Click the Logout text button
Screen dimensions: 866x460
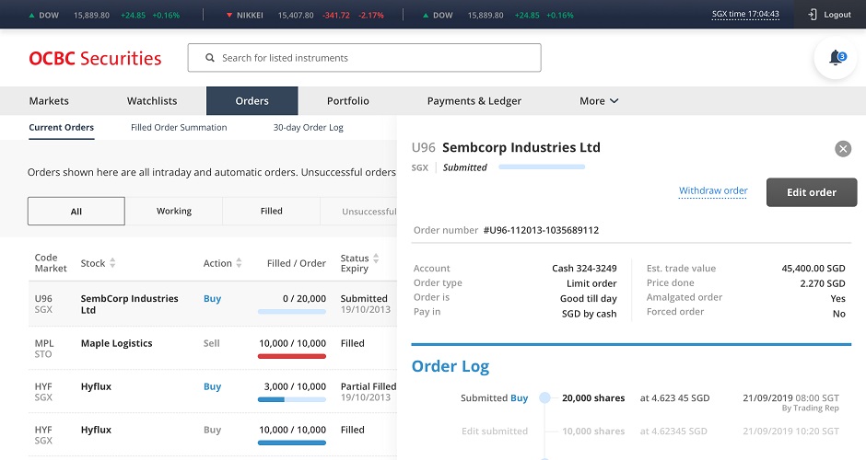[837, 15]
